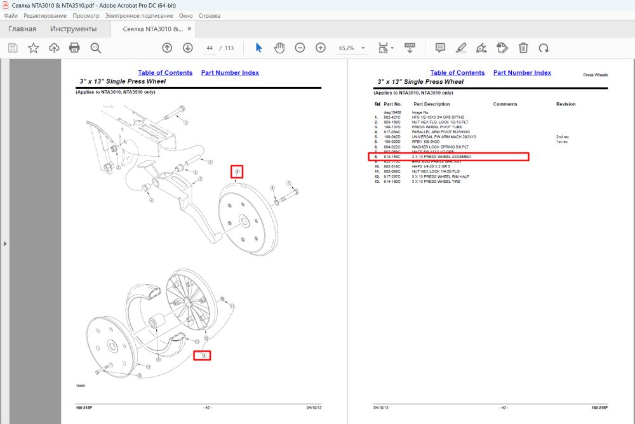Select HFS 1/2-13X3 3/4 GR5 SPTHD text
This screenshot has width=635, height=424.
tap(438, 117)
